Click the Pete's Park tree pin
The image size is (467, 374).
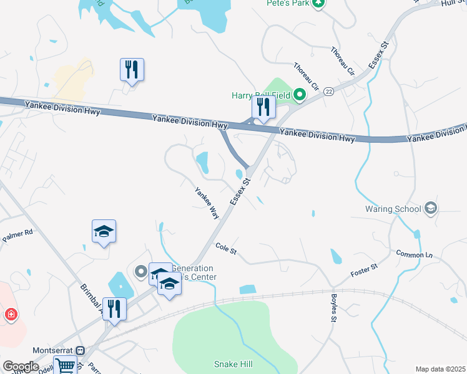[318, 4]
